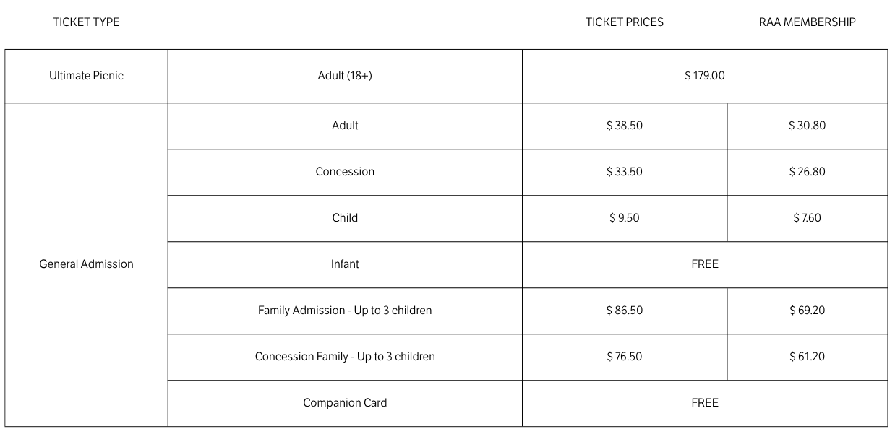Click Family Admission - Up to 3 children
This screenshot has width=895, height=434.
point(345,311)
